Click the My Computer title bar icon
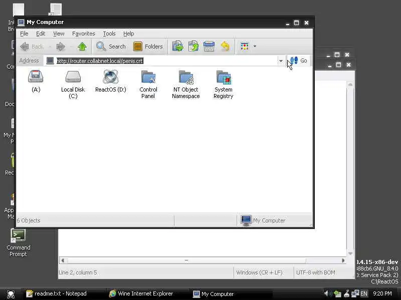 (x=21, y=22)
